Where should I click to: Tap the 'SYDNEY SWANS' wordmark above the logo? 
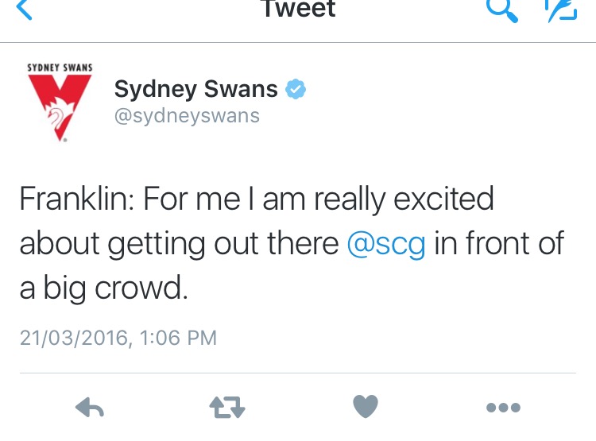[60, 68]
